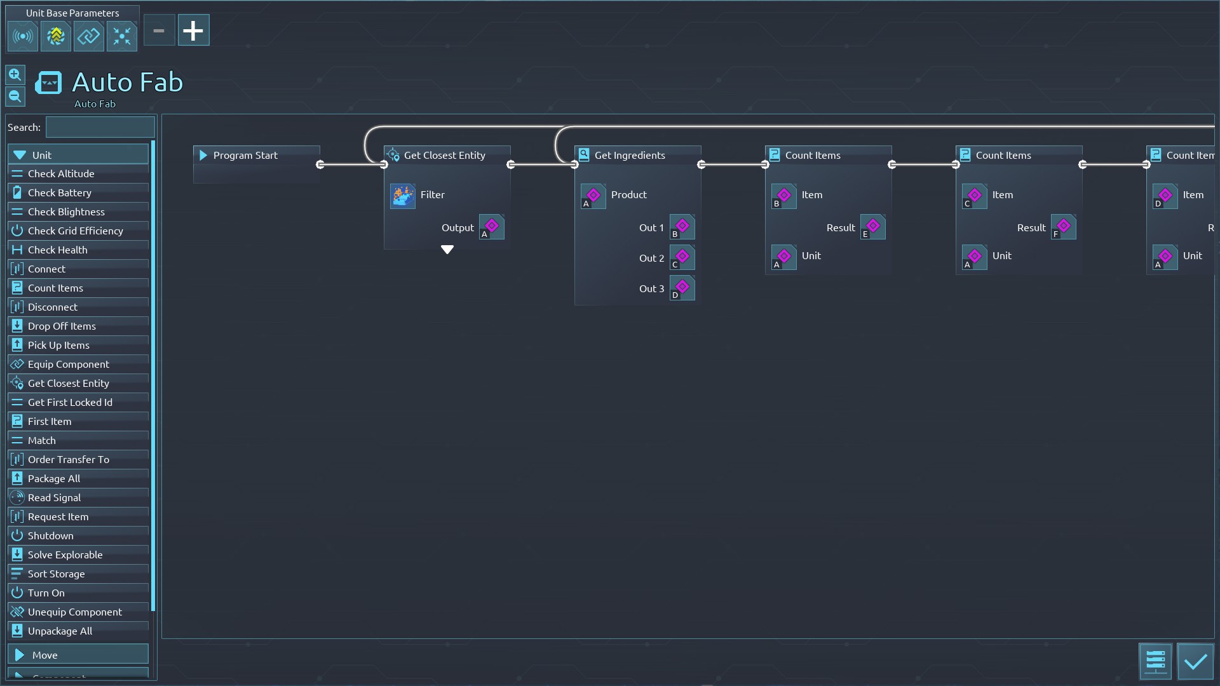
Task: Click the link chain parameter icon
Action: [x=89, y=36]
